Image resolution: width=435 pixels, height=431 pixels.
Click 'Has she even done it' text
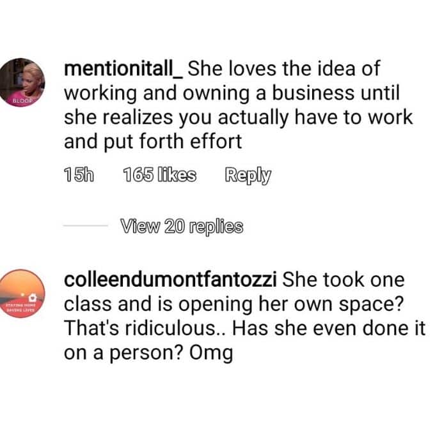[x=329, y=328]
